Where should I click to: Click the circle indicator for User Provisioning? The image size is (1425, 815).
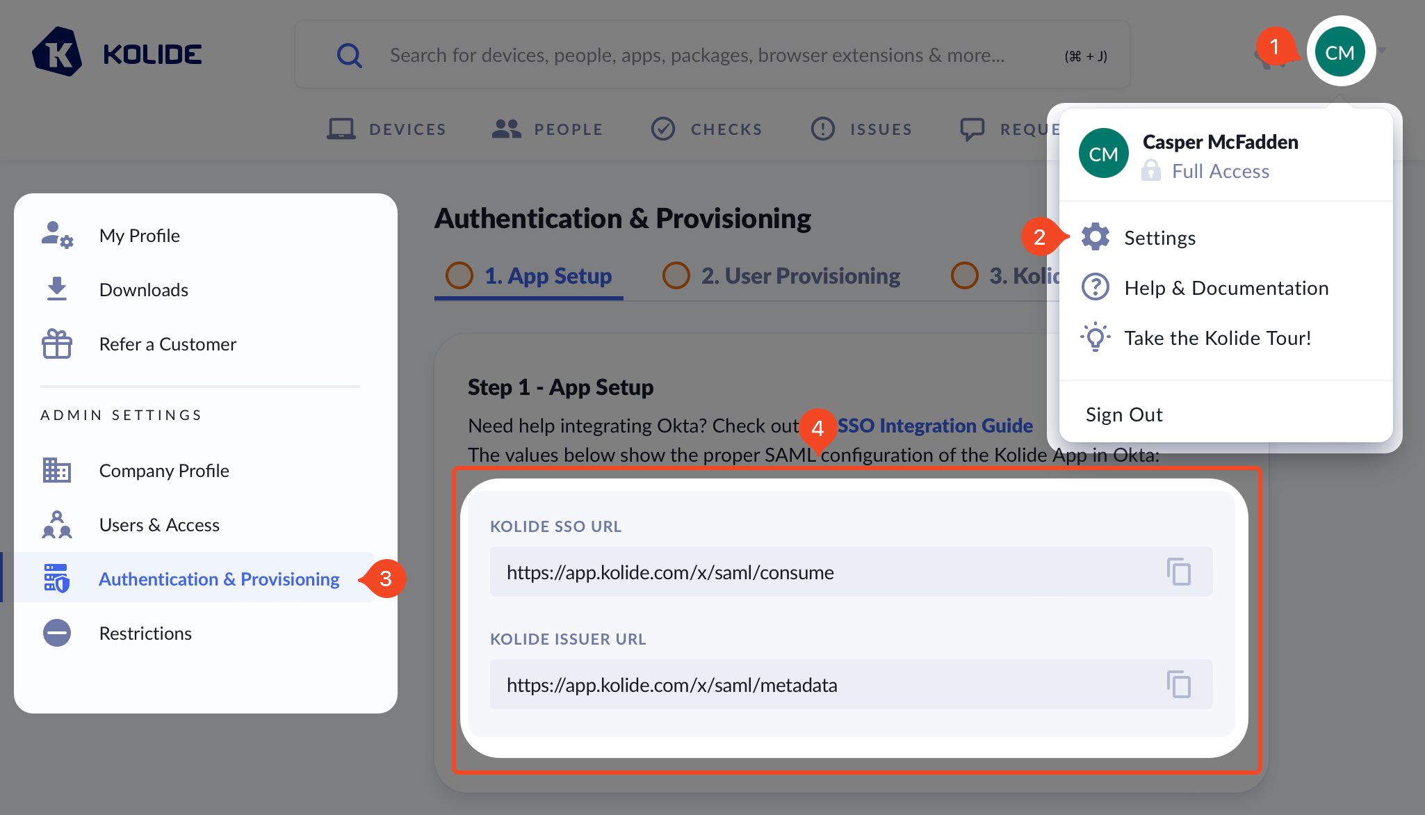pyautogui.click(x=676, y=275)
